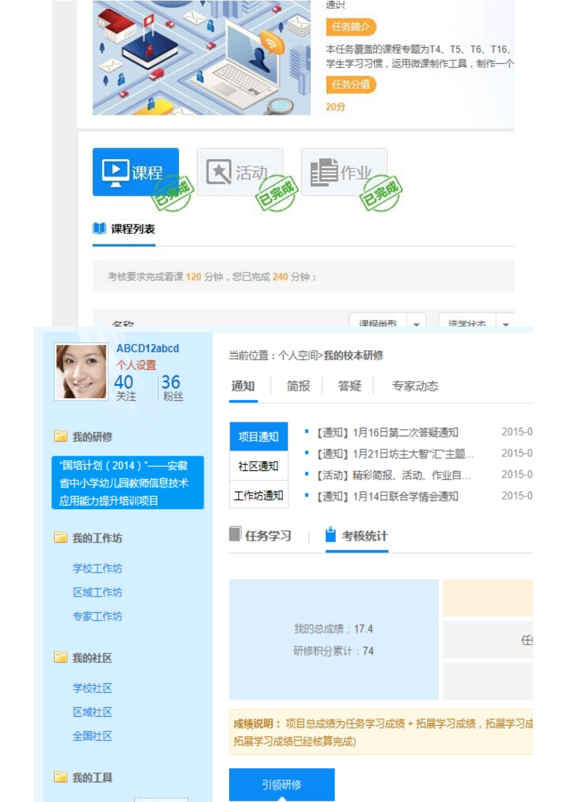Open 区域社区 in sidebar
Screen dimensions: 567x802
[93, 712]
